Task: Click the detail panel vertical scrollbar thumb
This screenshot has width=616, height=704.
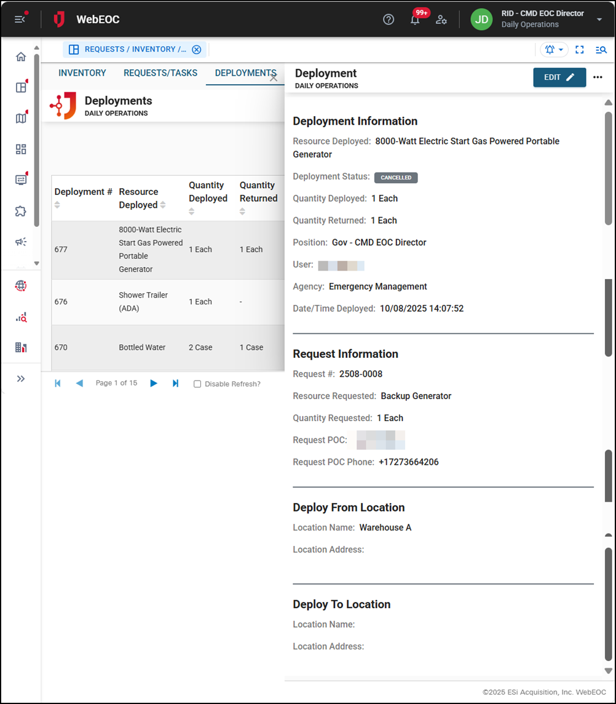Action: click(609, 168)
